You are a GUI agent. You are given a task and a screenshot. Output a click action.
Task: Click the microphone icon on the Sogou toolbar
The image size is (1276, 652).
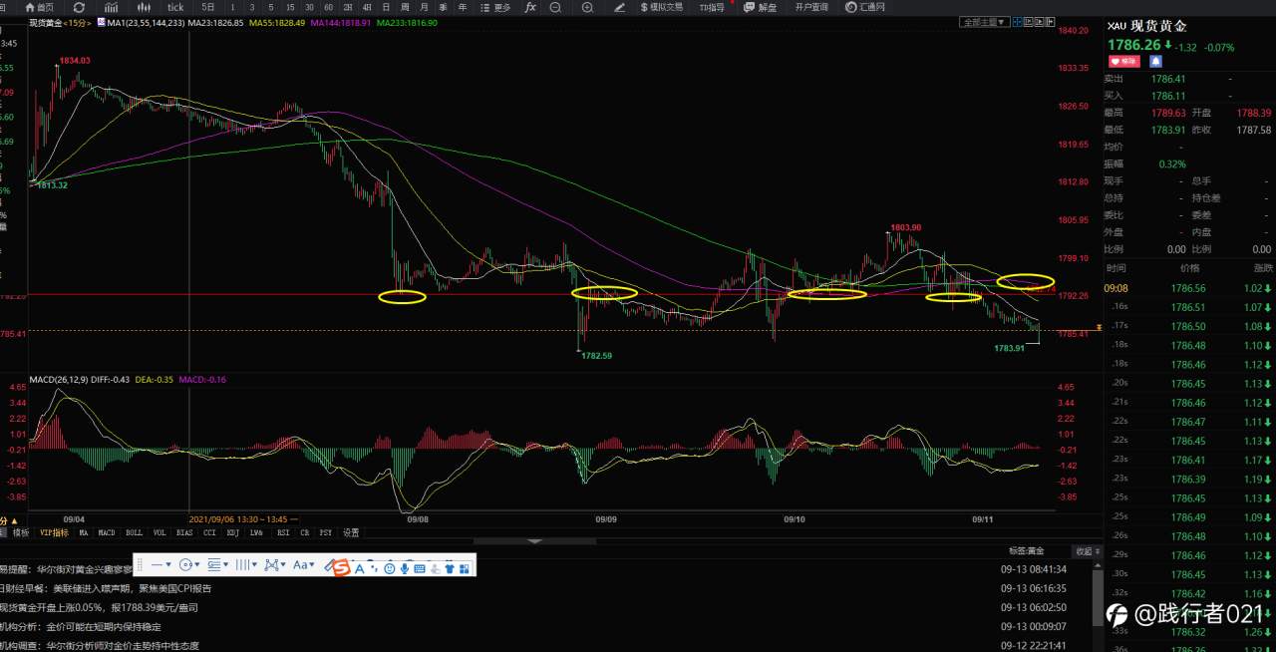click(404, 568)
